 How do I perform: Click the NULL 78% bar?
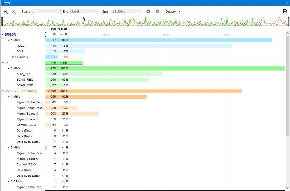click(x=138, y=46)
